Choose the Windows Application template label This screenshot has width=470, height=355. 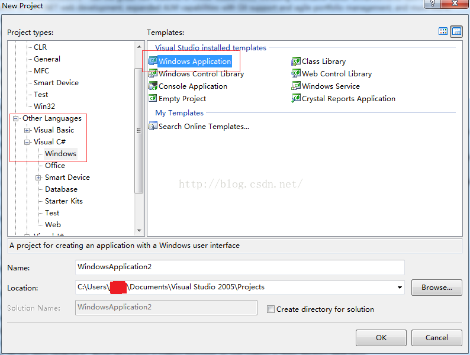tap(195, 62)
